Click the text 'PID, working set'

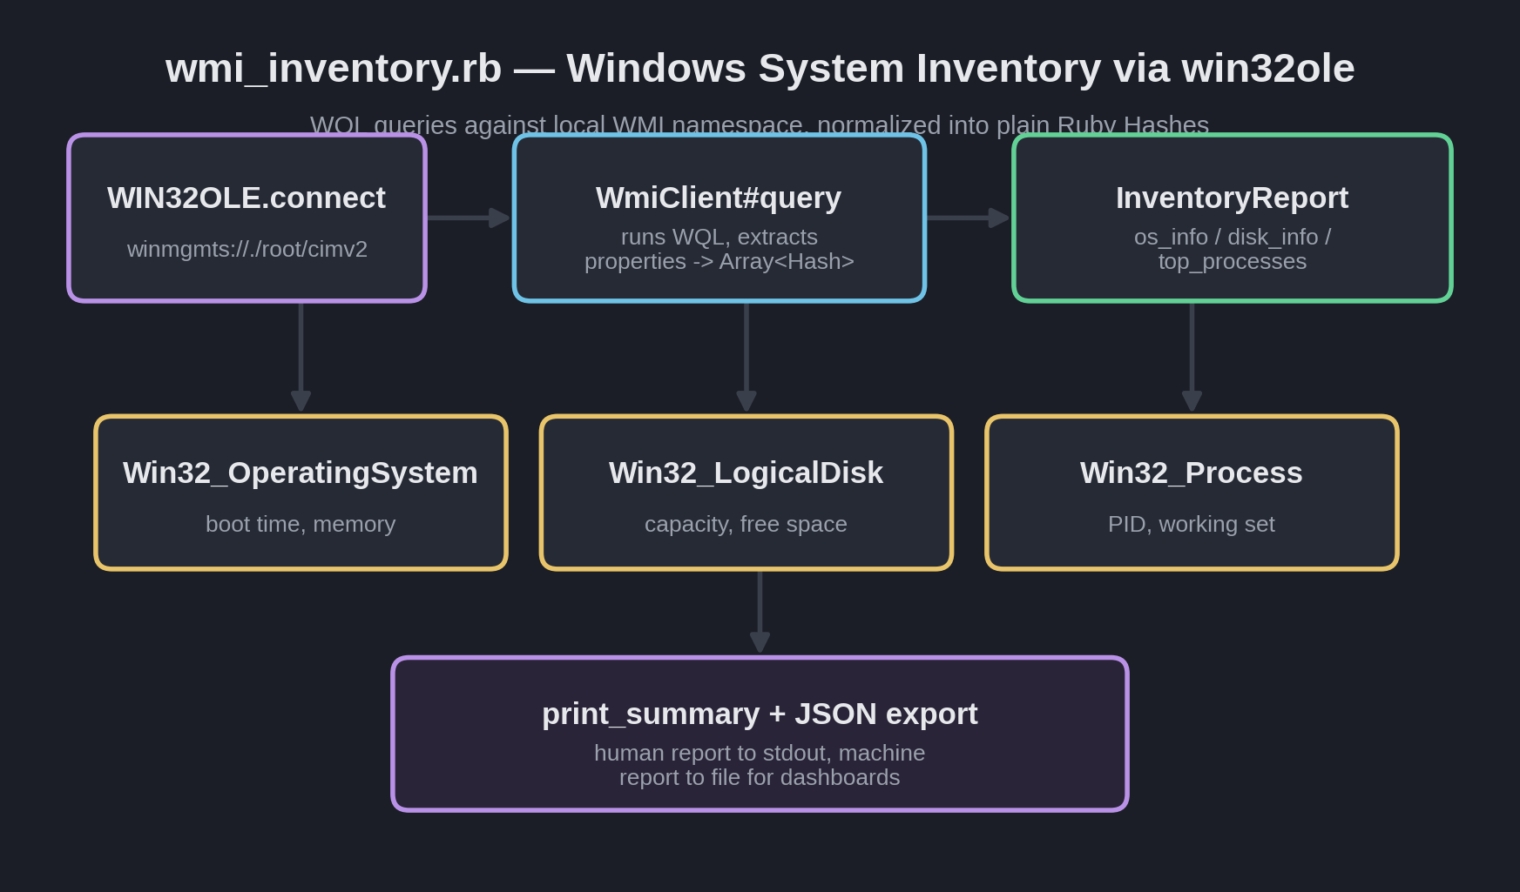point(1192,524)
